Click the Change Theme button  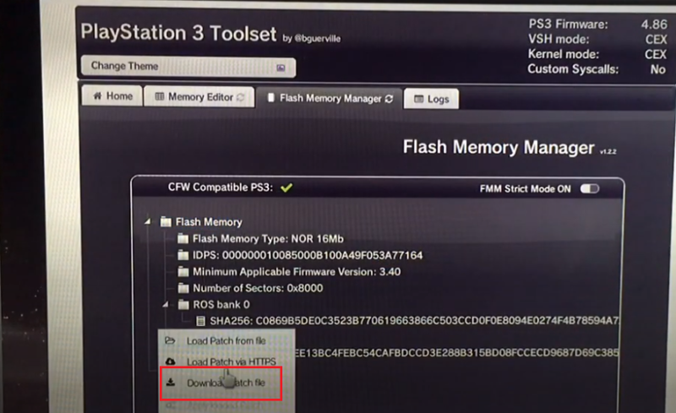click(188, 67)
